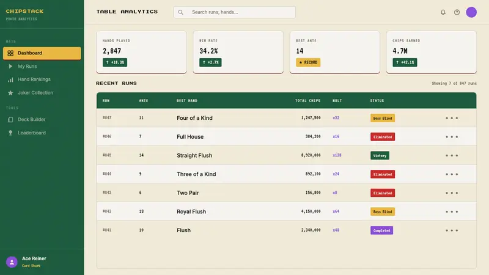Sort by the Ante column header
This screenshot has height=275, width=489.
[x=144, y=101]
